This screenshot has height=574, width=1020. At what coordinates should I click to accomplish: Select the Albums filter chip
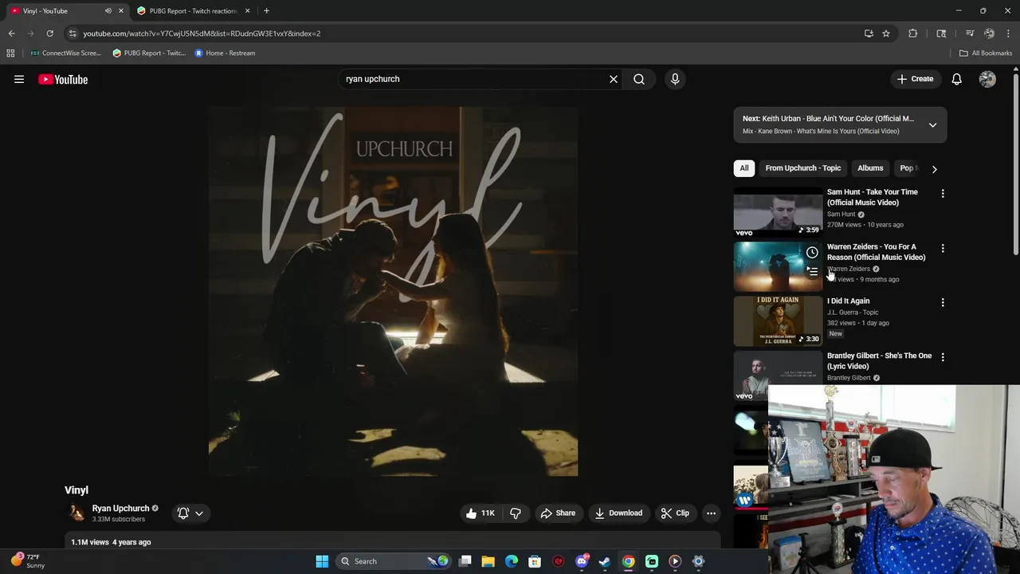pyautogui.click(x=870, y=168)
